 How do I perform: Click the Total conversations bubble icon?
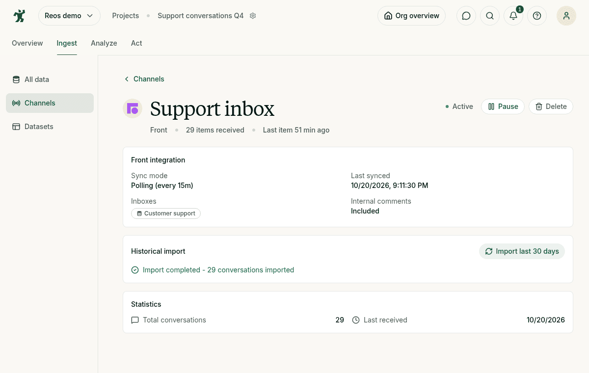click(135, 320)
